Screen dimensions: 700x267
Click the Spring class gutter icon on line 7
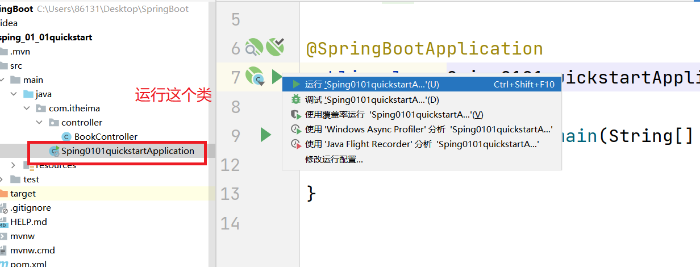(255, 76)
